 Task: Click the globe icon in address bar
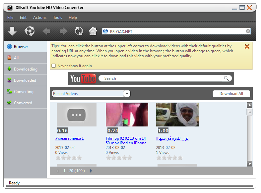105,31
